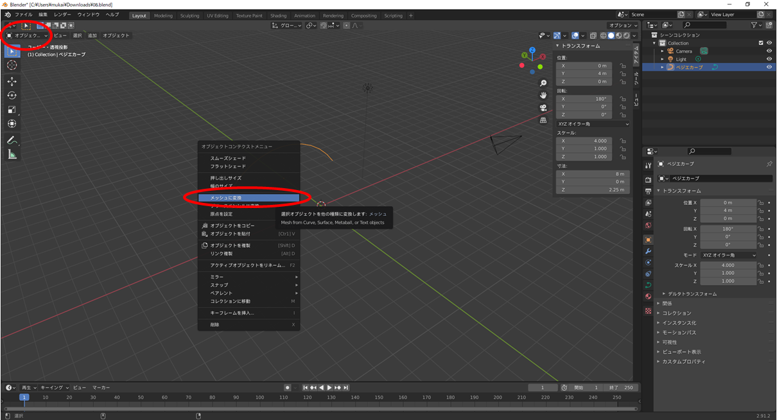Open the sidebar XYZ オイラー角 rotation mode dropdown
This screenshot has height=420, width=777.
point(593,123)
